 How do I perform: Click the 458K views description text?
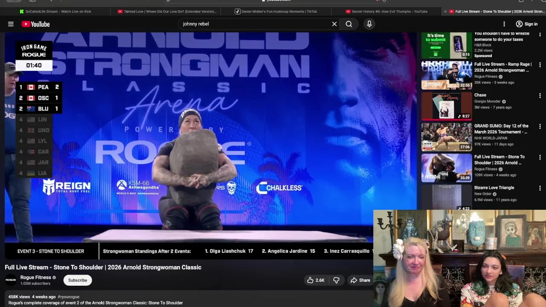coord(19,297)
